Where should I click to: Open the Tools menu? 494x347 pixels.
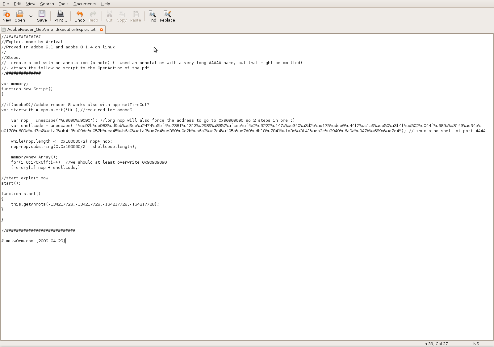pyautogui.click(x=64, y=4)
